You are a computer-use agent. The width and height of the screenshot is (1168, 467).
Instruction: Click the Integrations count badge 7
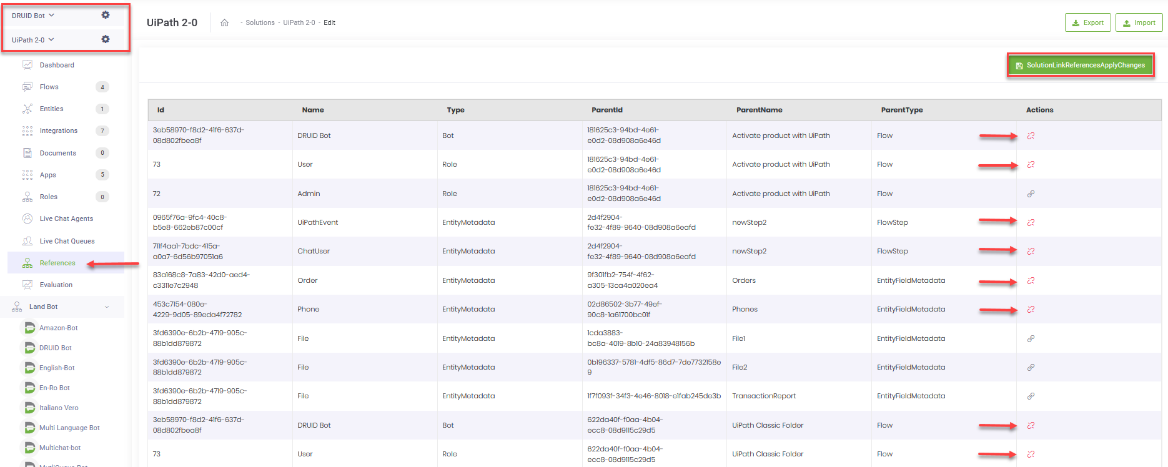point(102,130)
